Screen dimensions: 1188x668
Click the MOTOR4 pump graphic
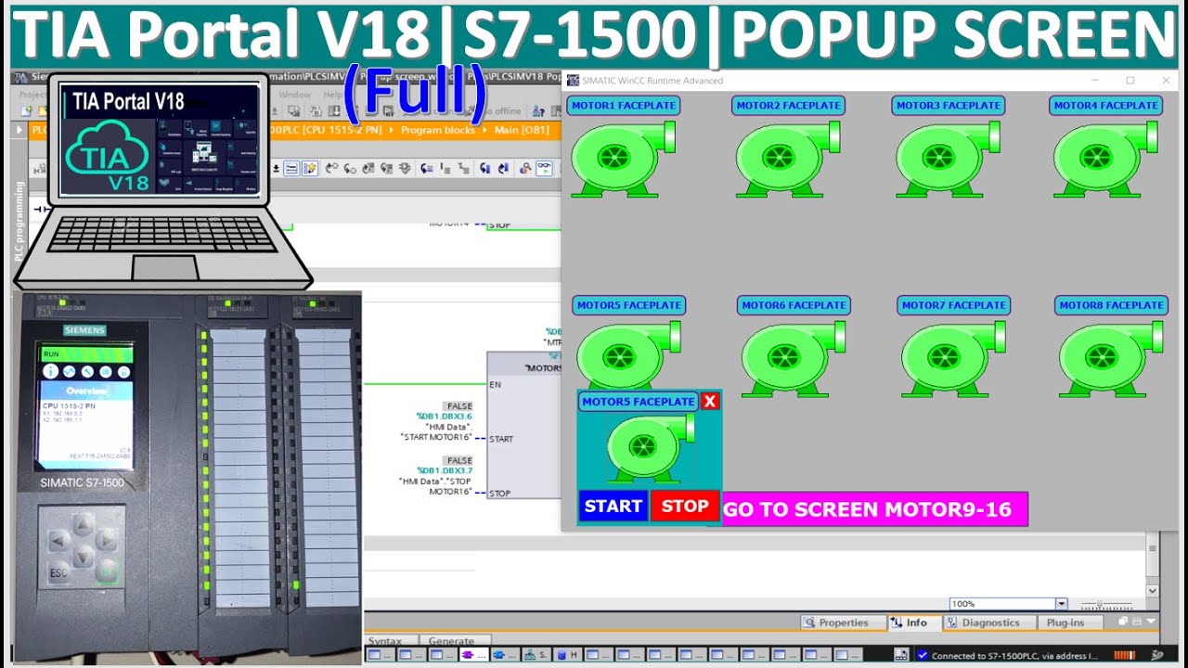[1105, 160]
